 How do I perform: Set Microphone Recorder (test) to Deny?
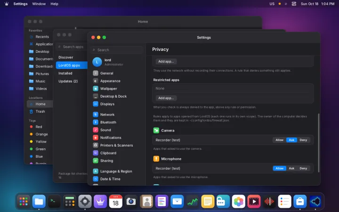point(303,168)
